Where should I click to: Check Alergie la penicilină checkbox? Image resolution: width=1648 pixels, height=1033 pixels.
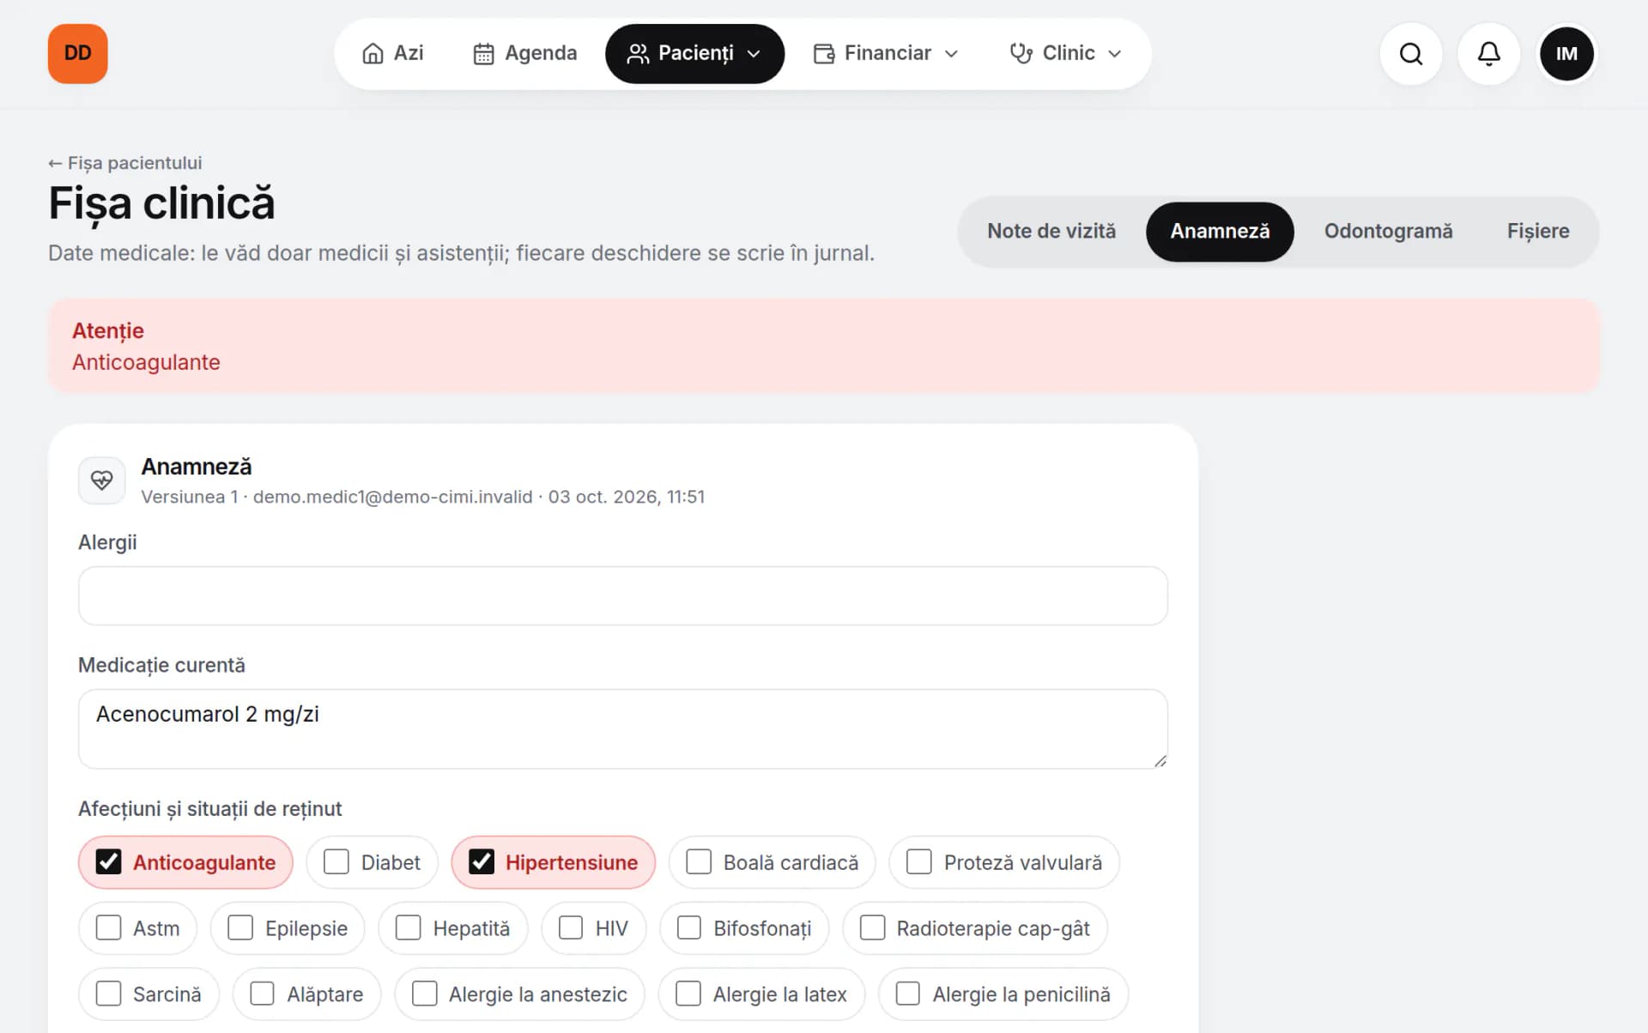tap(908, 994)
